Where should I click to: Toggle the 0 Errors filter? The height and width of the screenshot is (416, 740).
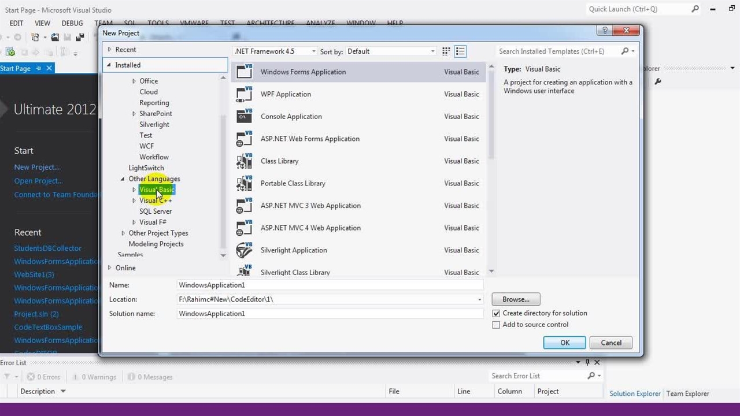point(43,377)
